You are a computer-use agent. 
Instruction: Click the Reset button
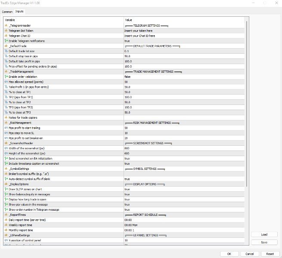(270, 254)
